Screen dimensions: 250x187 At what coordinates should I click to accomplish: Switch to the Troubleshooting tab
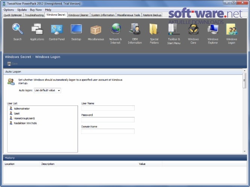click(34, 15)
